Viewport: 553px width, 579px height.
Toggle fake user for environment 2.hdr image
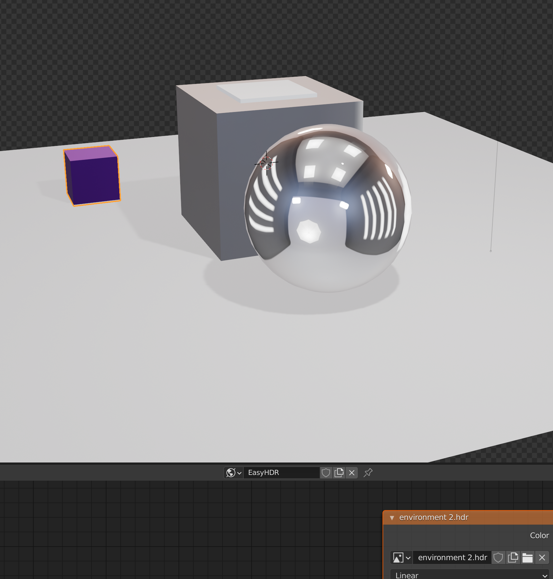click(x=498, y=558)
